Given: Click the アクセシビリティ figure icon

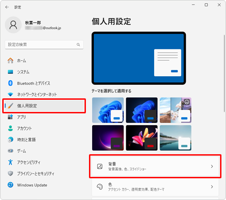Looking at the screenshot, I should click(x=10, y=162).
